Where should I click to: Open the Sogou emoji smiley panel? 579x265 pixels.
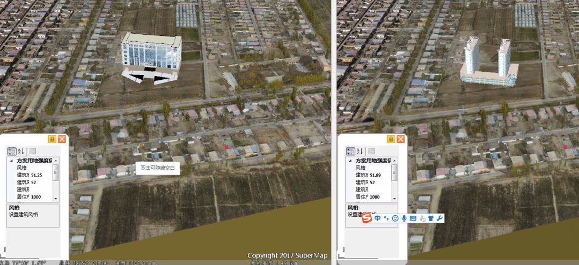click(x=395, y=218)
